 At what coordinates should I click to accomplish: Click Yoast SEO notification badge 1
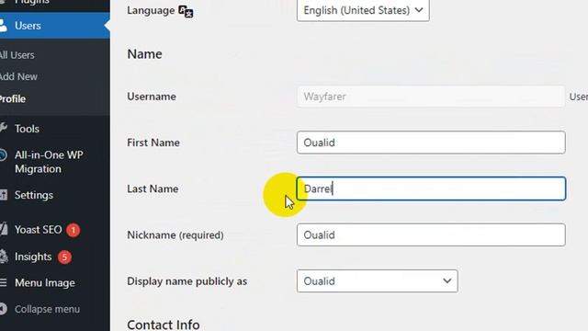pyautogui.click(x=73, y=230)
